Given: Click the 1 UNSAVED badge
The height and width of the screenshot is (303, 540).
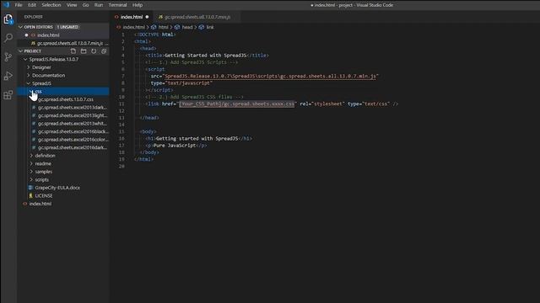Looking at the screenshot, I should [67, 27].
